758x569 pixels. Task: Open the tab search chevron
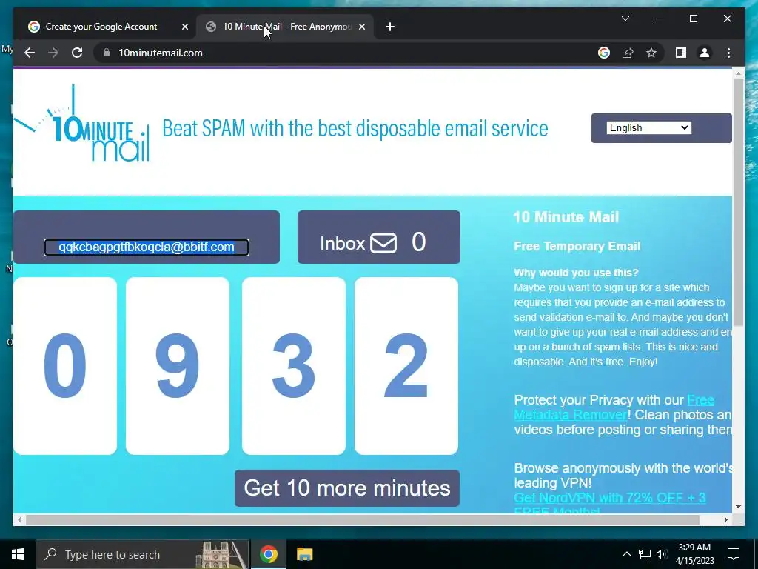[625, 19]
